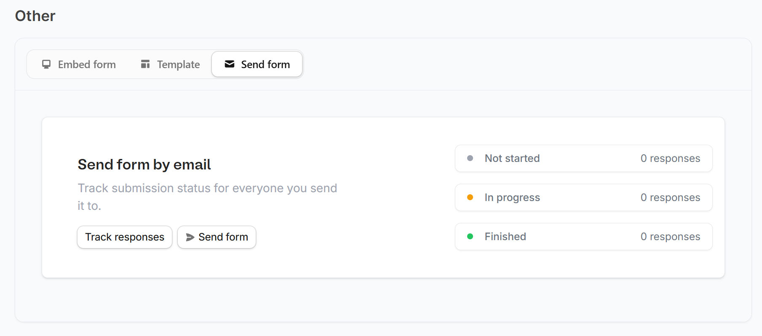The height and width of the screenshot is (336, 762).
Task: Click the monitor icon beside Embed form
Action: click(x=46, y=64)
